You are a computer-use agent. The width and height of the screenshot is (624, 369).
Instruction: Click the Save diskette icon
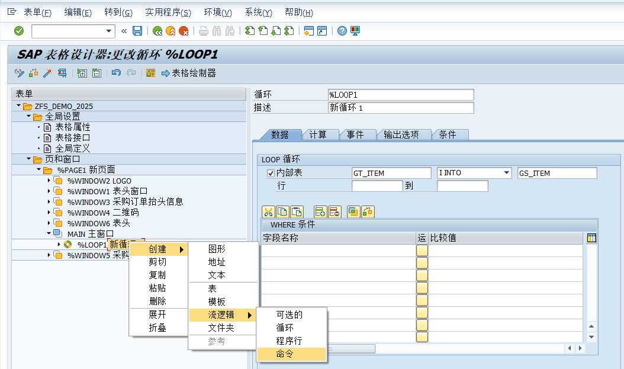(x=137, y=31)
